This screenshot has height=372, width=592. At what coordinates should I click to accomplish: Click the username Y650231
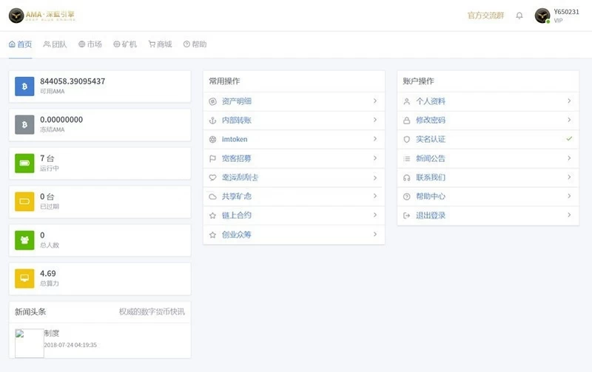[x=566, y=12]
